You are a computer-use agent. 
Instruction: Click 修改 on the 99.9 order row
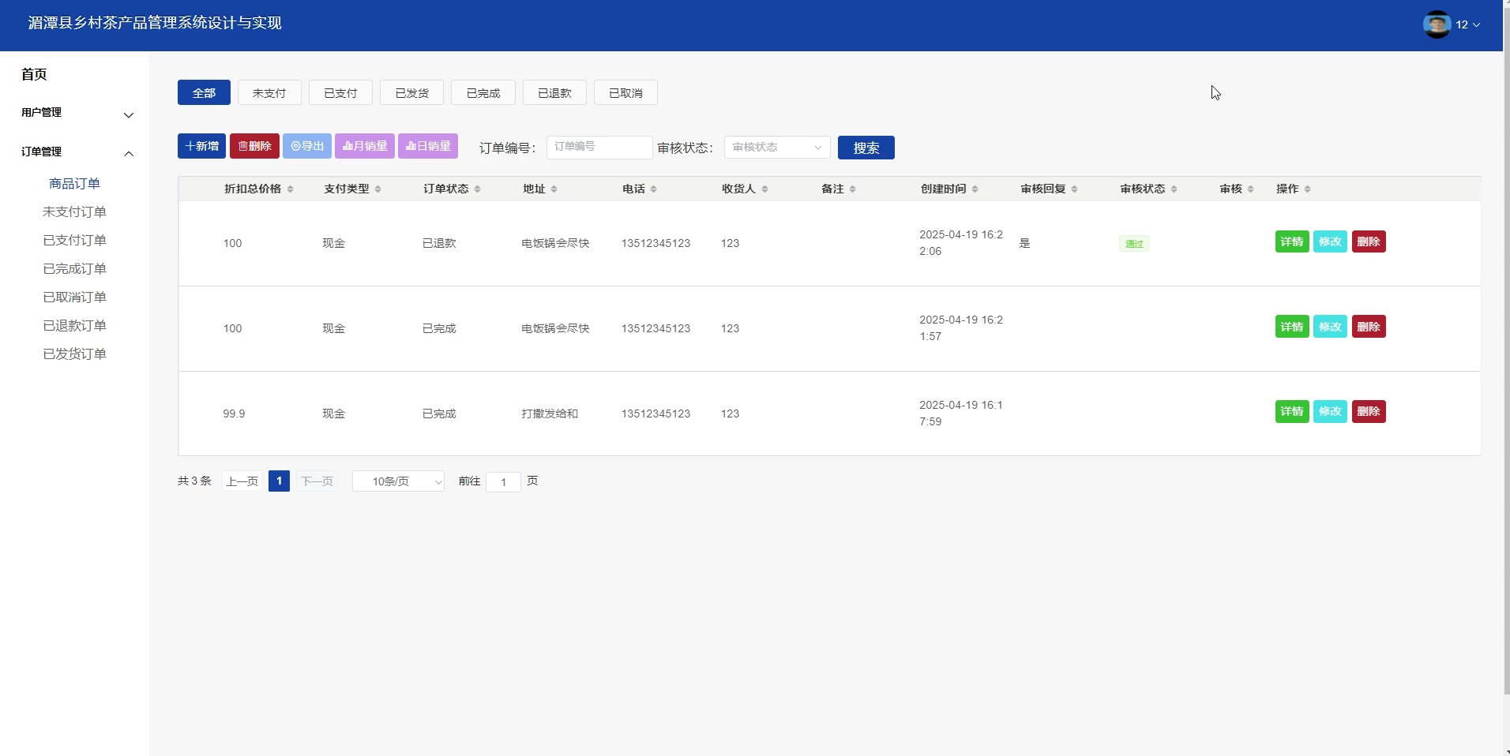[x=1330, y=412]
